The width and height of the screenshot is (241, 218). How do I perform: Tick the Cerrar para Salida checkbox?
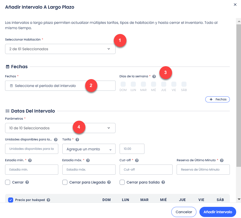(122, 182)
